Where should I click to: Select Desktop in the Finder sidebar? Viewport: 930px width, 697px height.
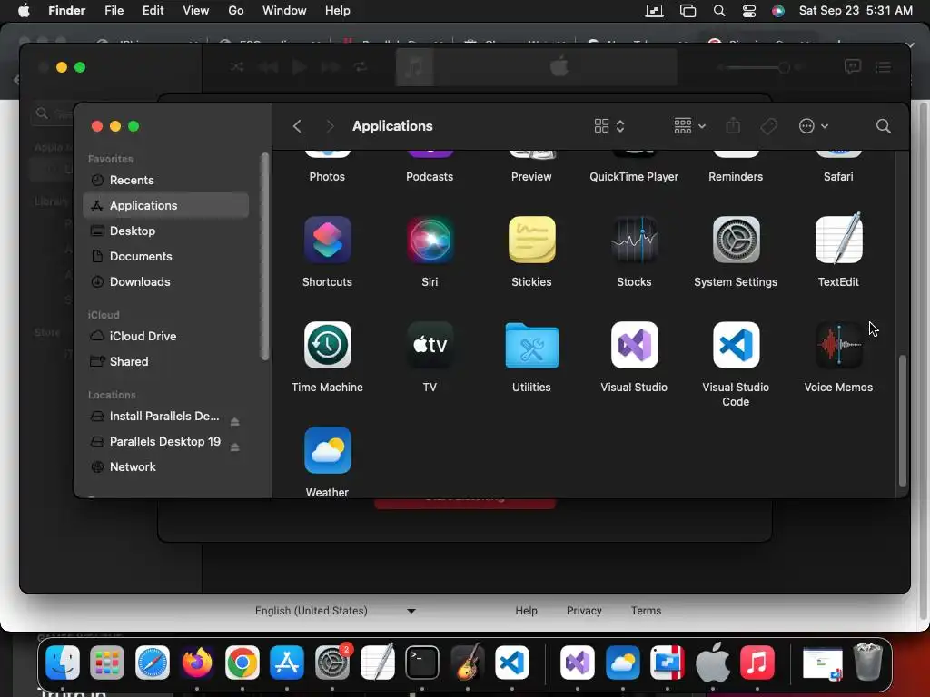(x=166, y=231)
